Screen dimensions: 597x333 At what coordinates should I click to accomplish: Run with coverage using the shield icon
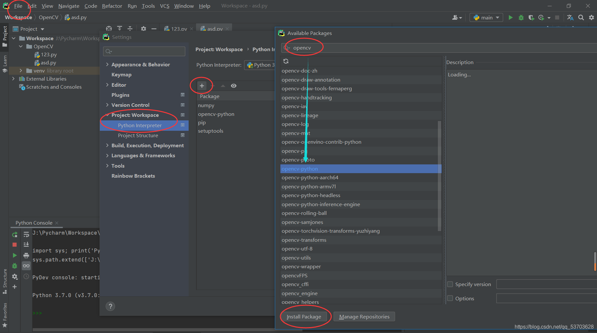click(x=531, y=17)
